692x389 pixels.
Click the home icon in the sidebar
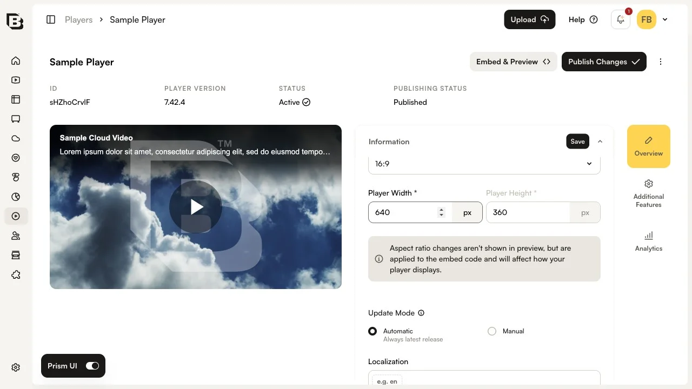16,61
